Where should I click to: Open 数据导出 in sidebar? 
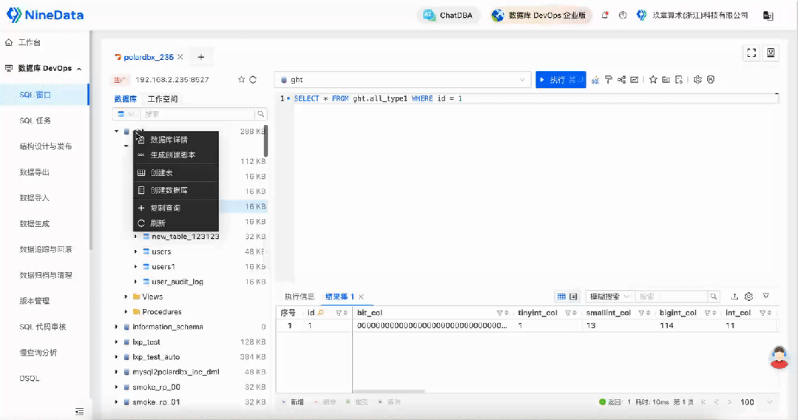(34, 172)
